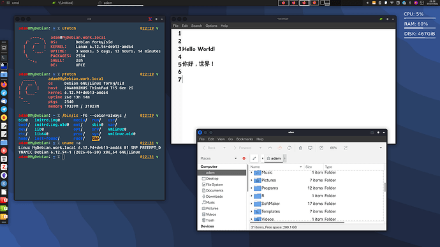Go up to parent folder in file manager
The image size is (440, 247).
coord(270,148)
